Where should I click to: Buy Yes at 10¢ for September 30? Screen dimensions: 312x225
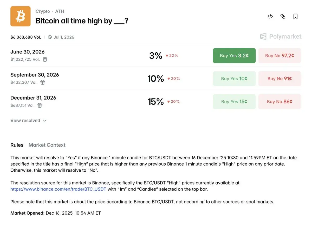click(x=234, y=79)
